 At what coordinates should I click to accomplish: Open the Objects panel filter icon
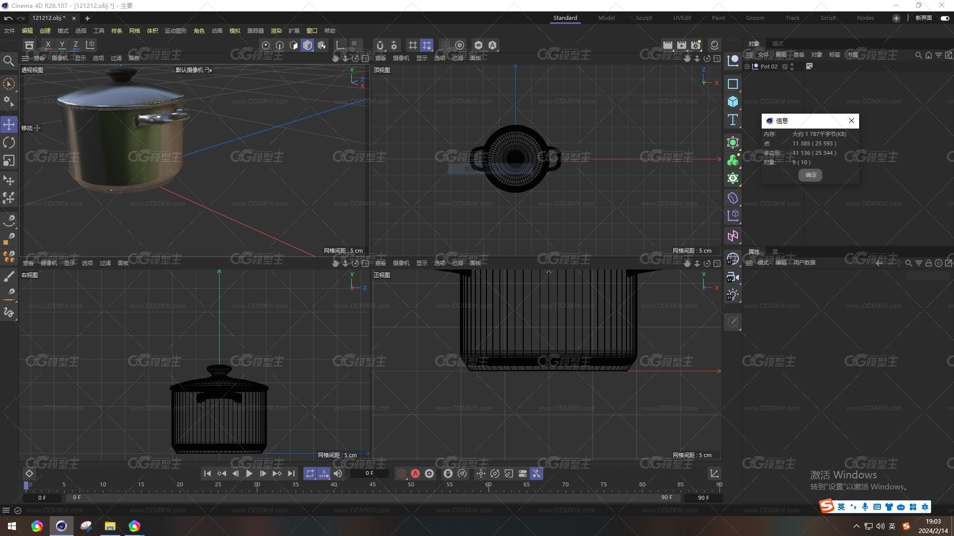click(x=938, y=55)
